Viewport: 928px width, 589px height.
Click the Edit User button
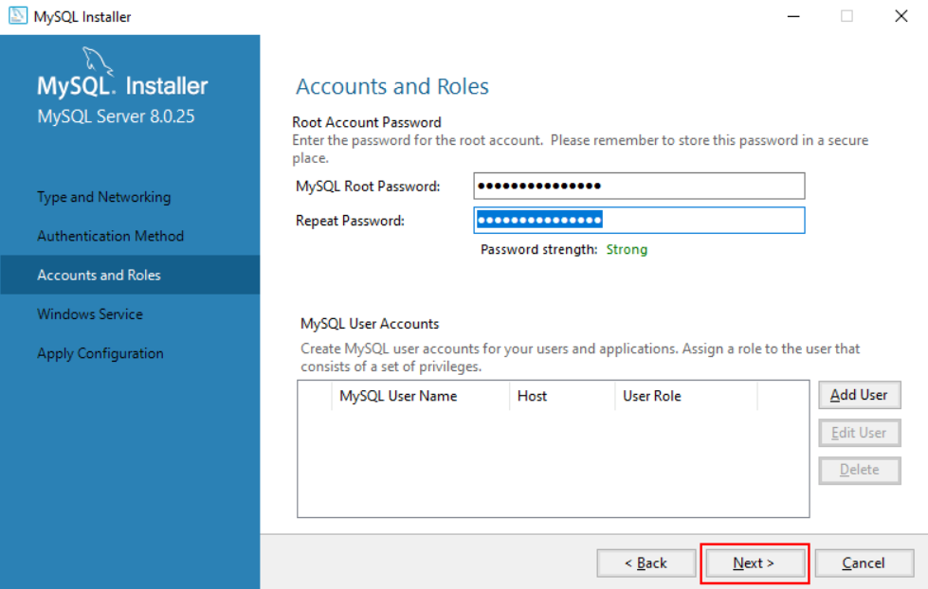pos(860,433)
